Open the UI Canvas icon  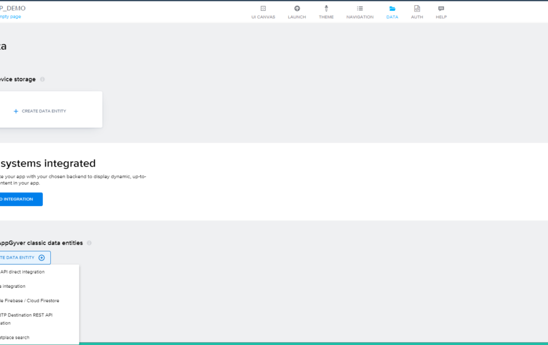pos(263,9)
